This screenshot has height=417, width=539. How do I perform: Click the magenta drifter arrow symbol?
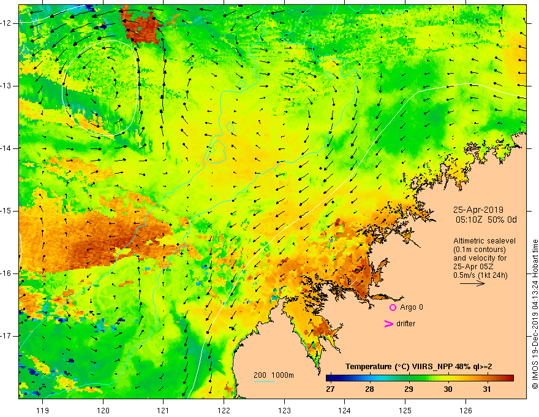[389, 324]
